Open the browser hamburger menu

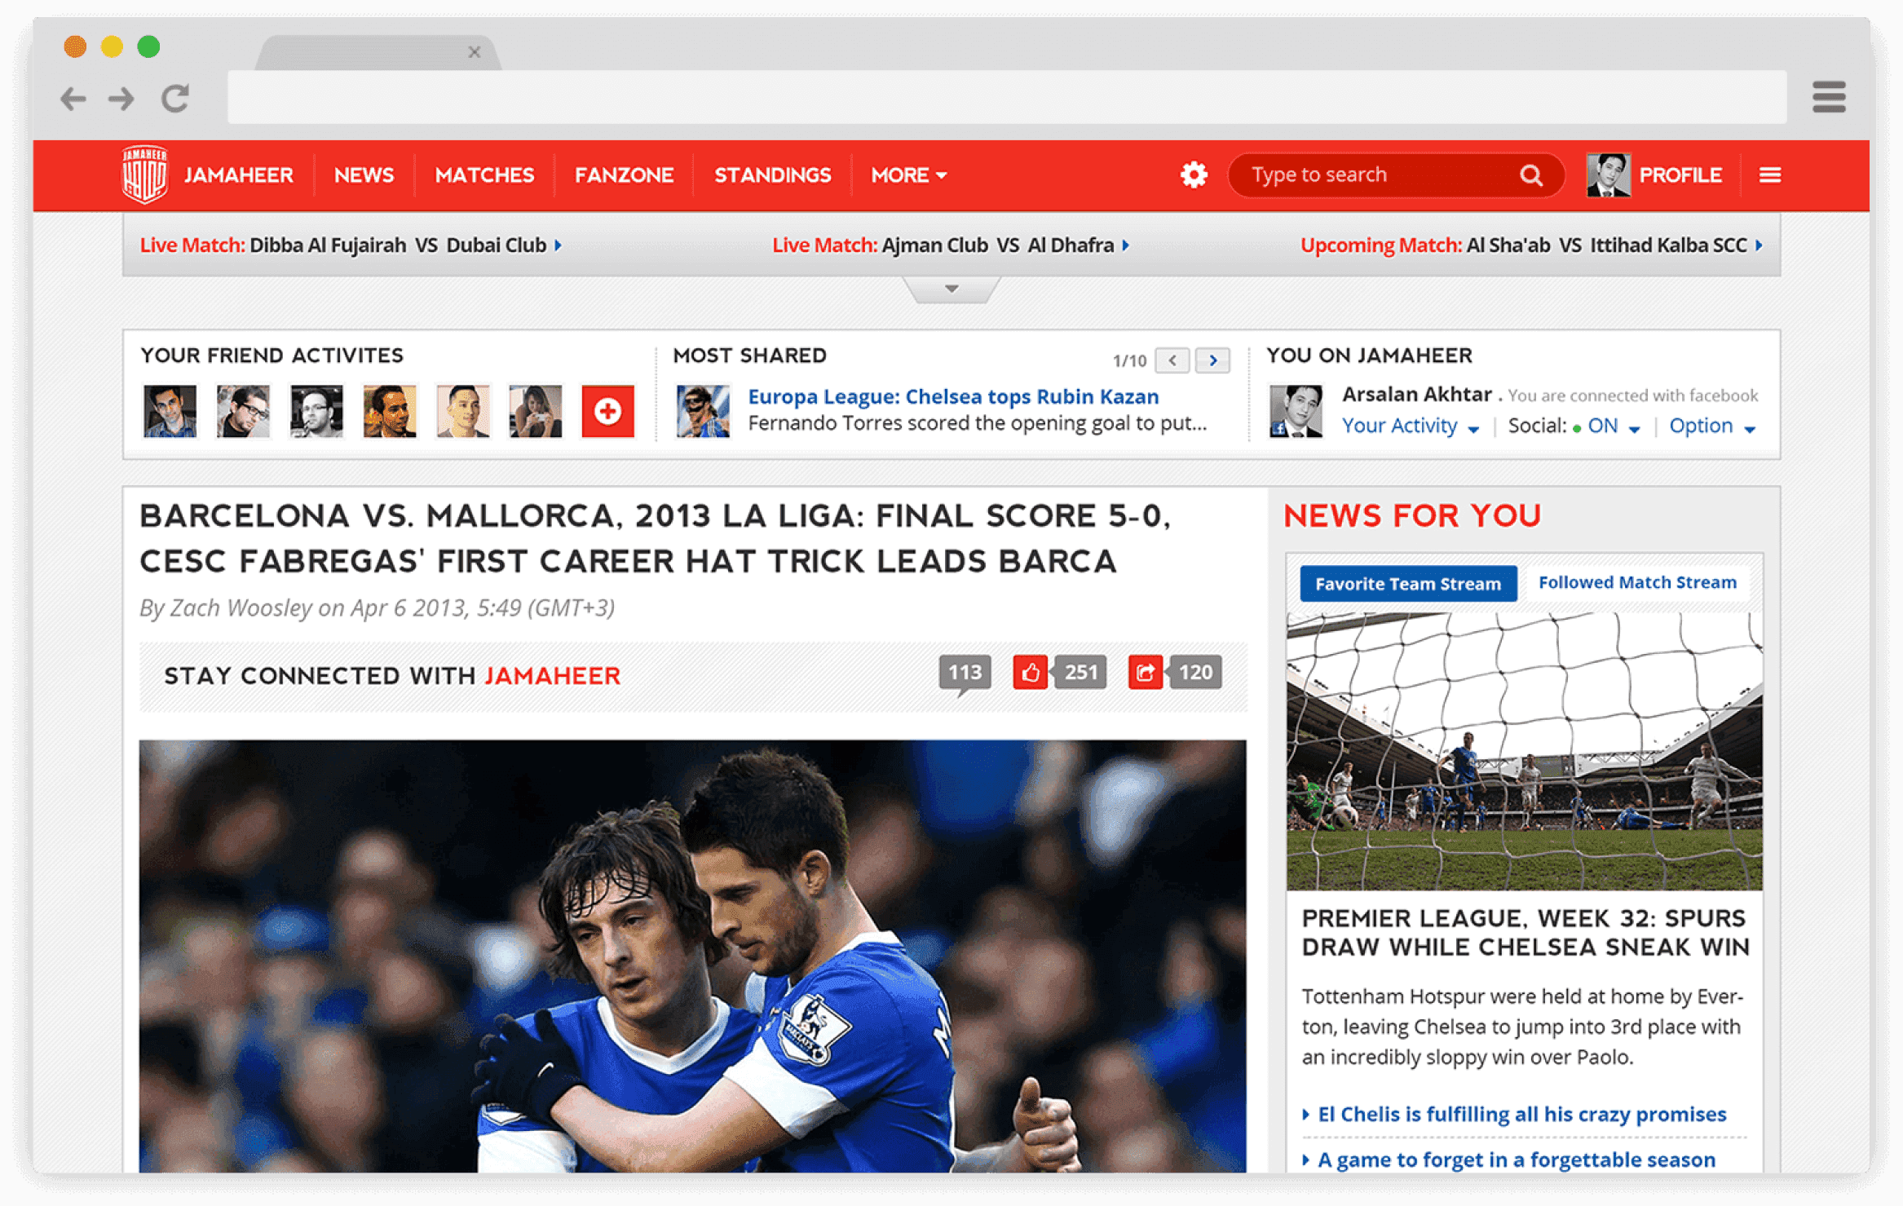click(x=1829, y=97)
